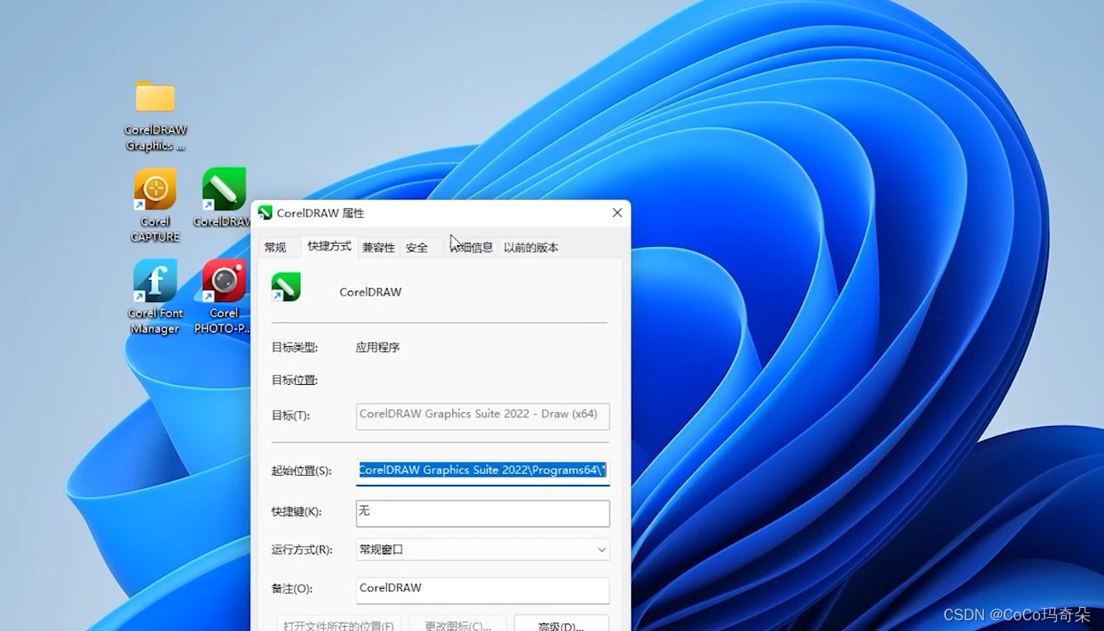Viewport: 1104px width, 631px height.
Task: Select the CorelDRAW desktop shortcut icon
Action: click(223, 198)
